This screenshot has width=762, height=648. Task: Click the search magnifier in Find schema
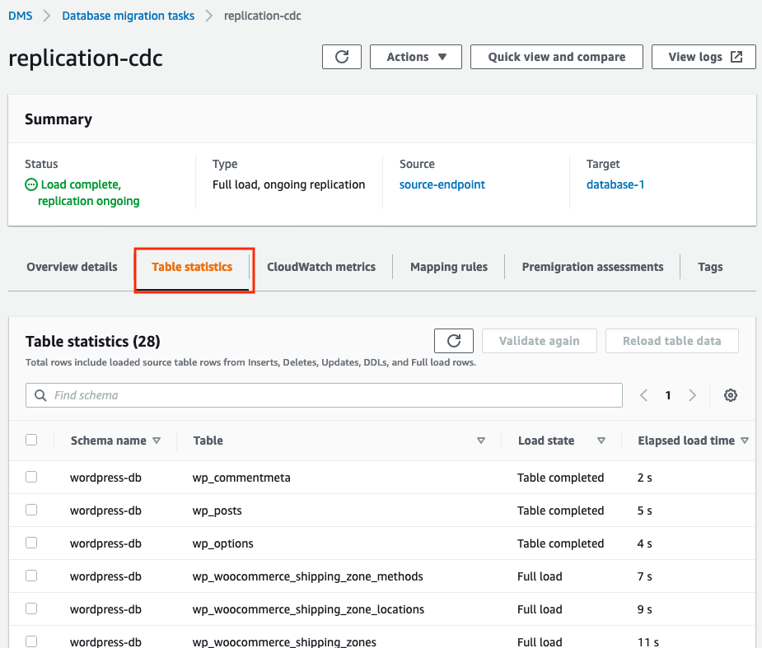point(40,395)
